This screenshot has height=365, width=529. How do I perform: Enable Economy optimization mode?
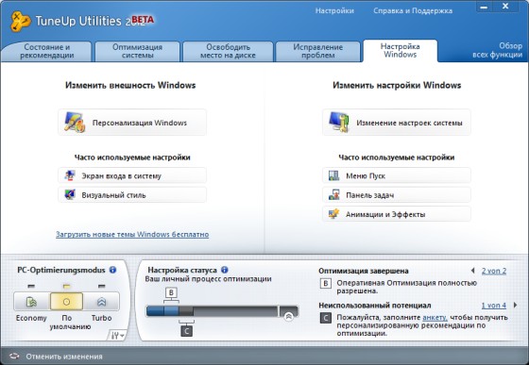[31, 302]
